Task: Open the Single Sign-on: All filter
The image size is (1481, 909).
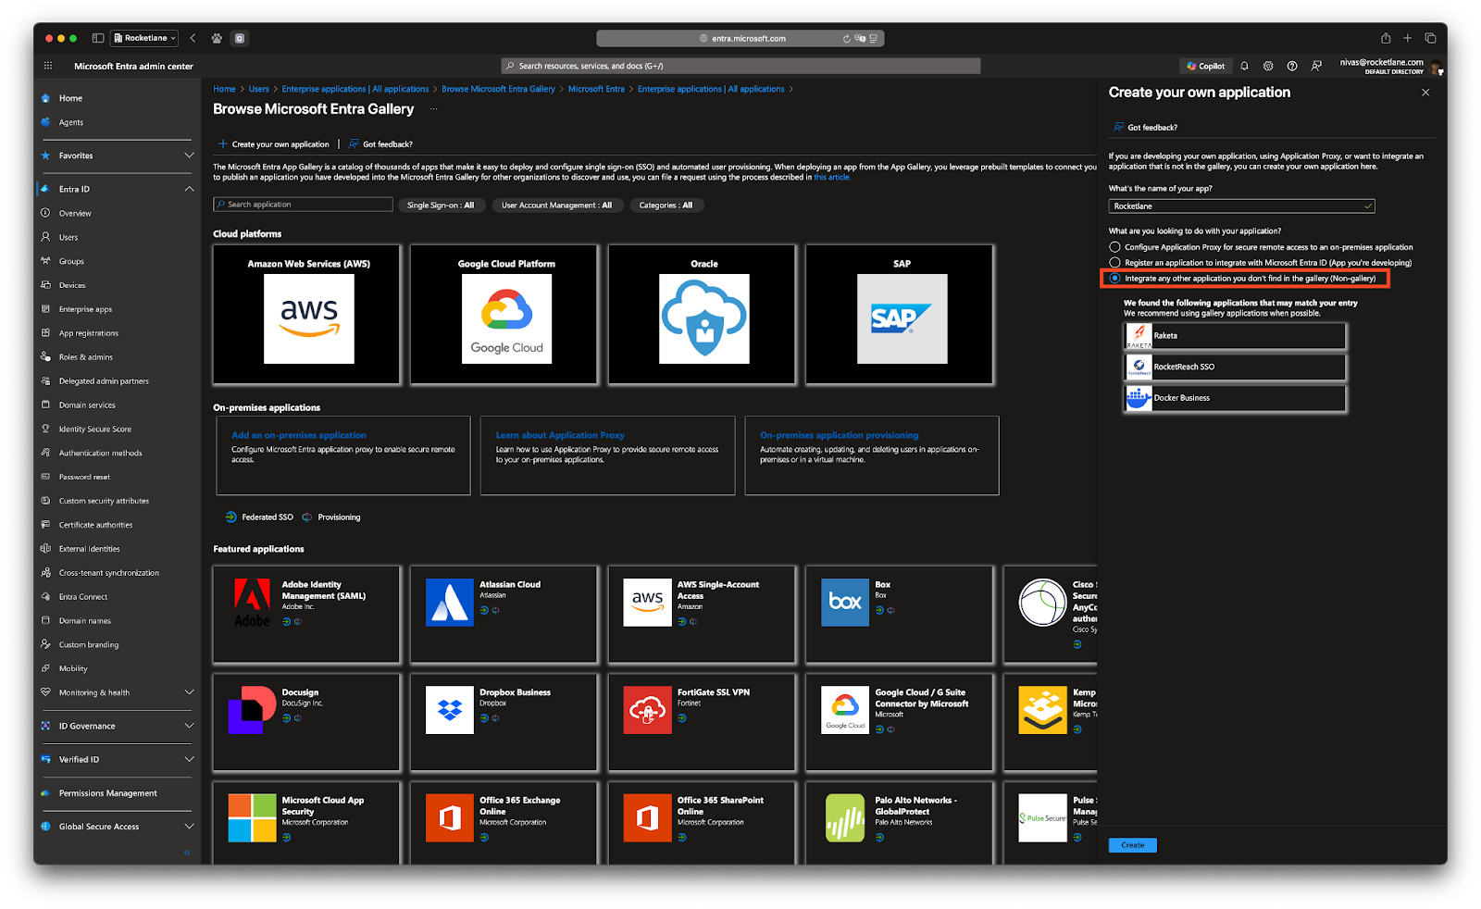Action: pos(440,205)
